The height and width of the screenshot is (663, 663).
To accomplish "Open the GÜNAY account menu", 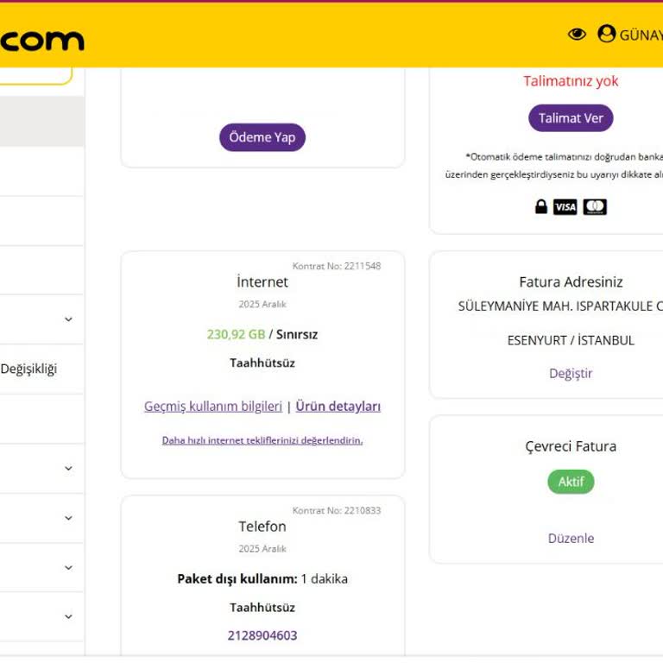I will (640, 35).
